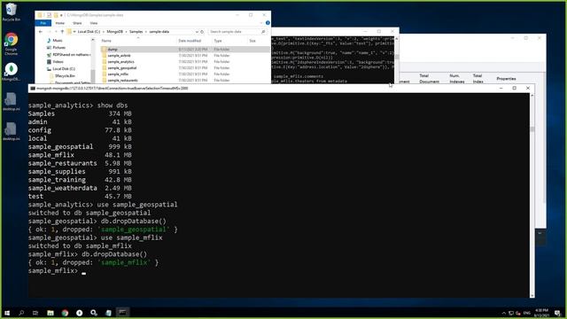The image size is (567, 319).
Task: Click Samples in the address breadcrumb
Action: pos(136,32)
